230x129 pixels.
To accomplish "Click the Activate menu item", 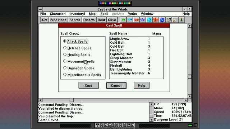I will [x=118, y=14].
